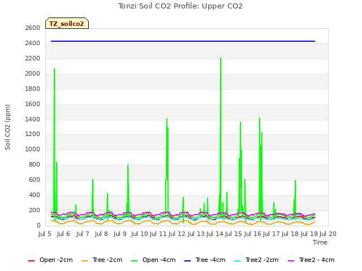Click the 200 y-axis tick label

click(35, 210)
